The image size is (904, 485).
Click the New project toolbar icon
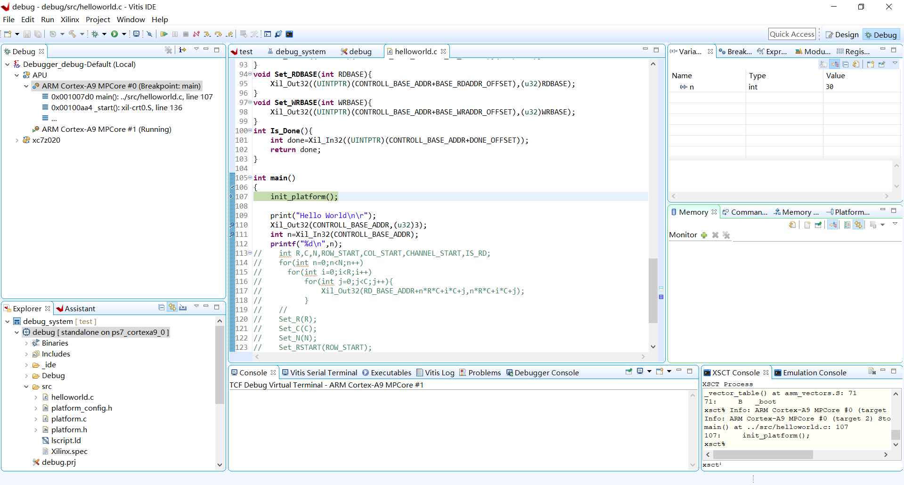coord(8,34)
